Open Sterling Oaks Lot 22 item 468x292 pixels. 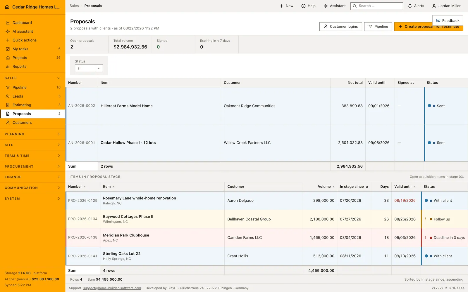point(122,254)
